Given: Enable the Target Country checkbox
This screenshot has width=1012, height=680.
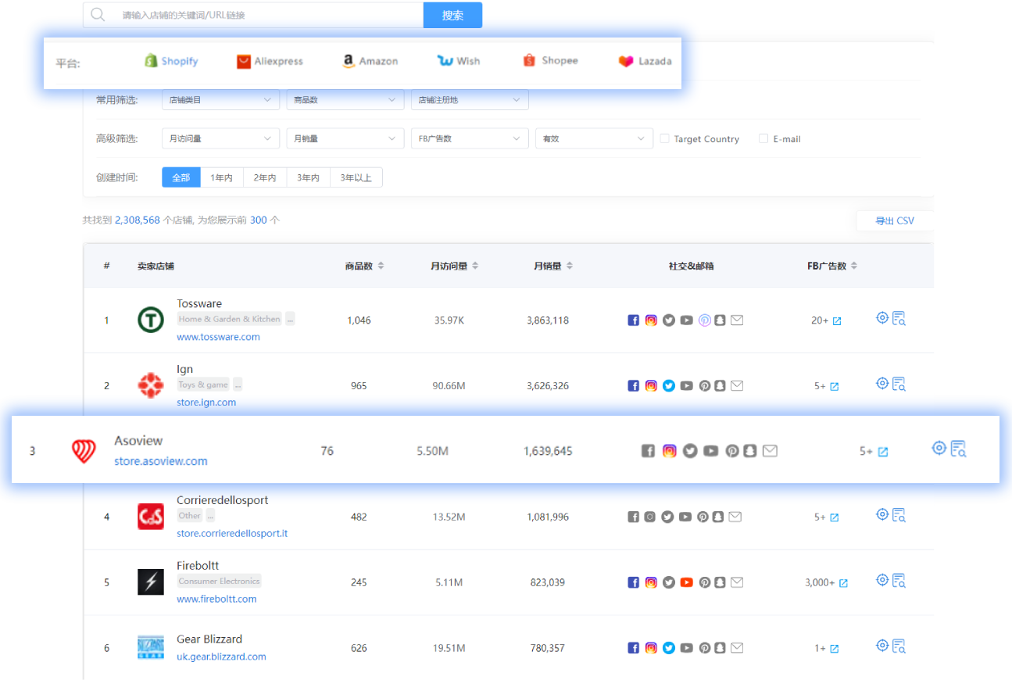Looking at the screenshot, I should [664, 138].
